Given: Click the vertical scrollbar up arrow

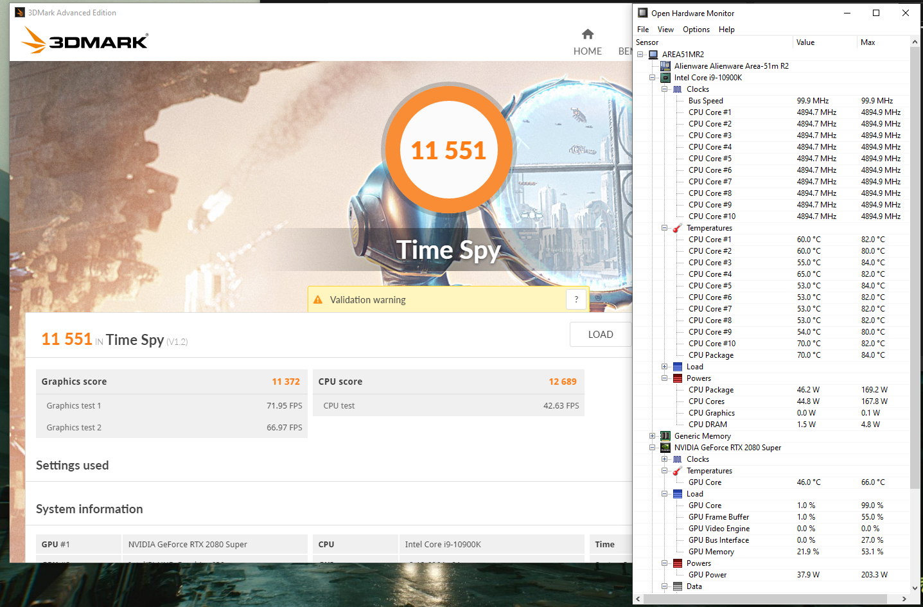Looking at the screenshot, I should coord(915,42).
